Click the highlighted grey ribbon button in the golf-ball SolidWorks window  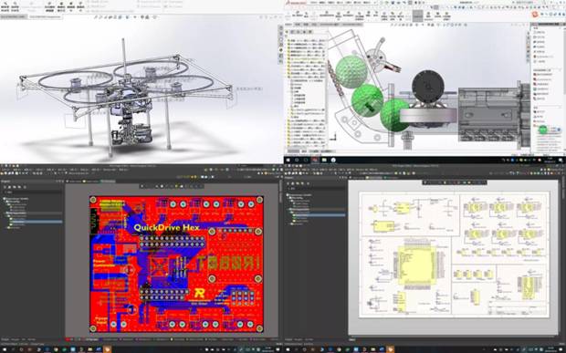[417, 16]
